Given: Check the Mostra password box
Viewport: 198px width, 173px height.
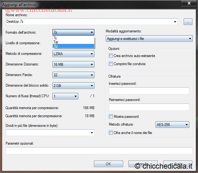Looking at the screenshot, I should (x=111, y=117).
